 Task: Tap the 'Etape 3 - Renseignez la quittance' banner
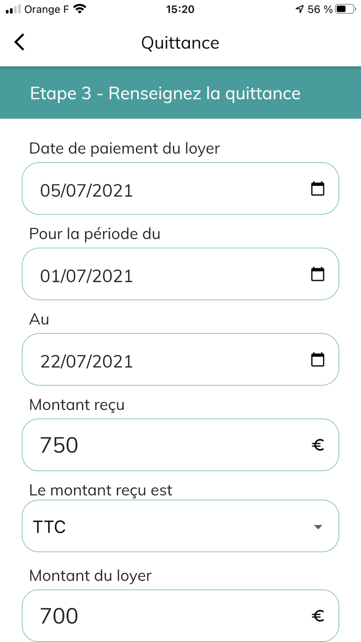[x=180, y=93]
